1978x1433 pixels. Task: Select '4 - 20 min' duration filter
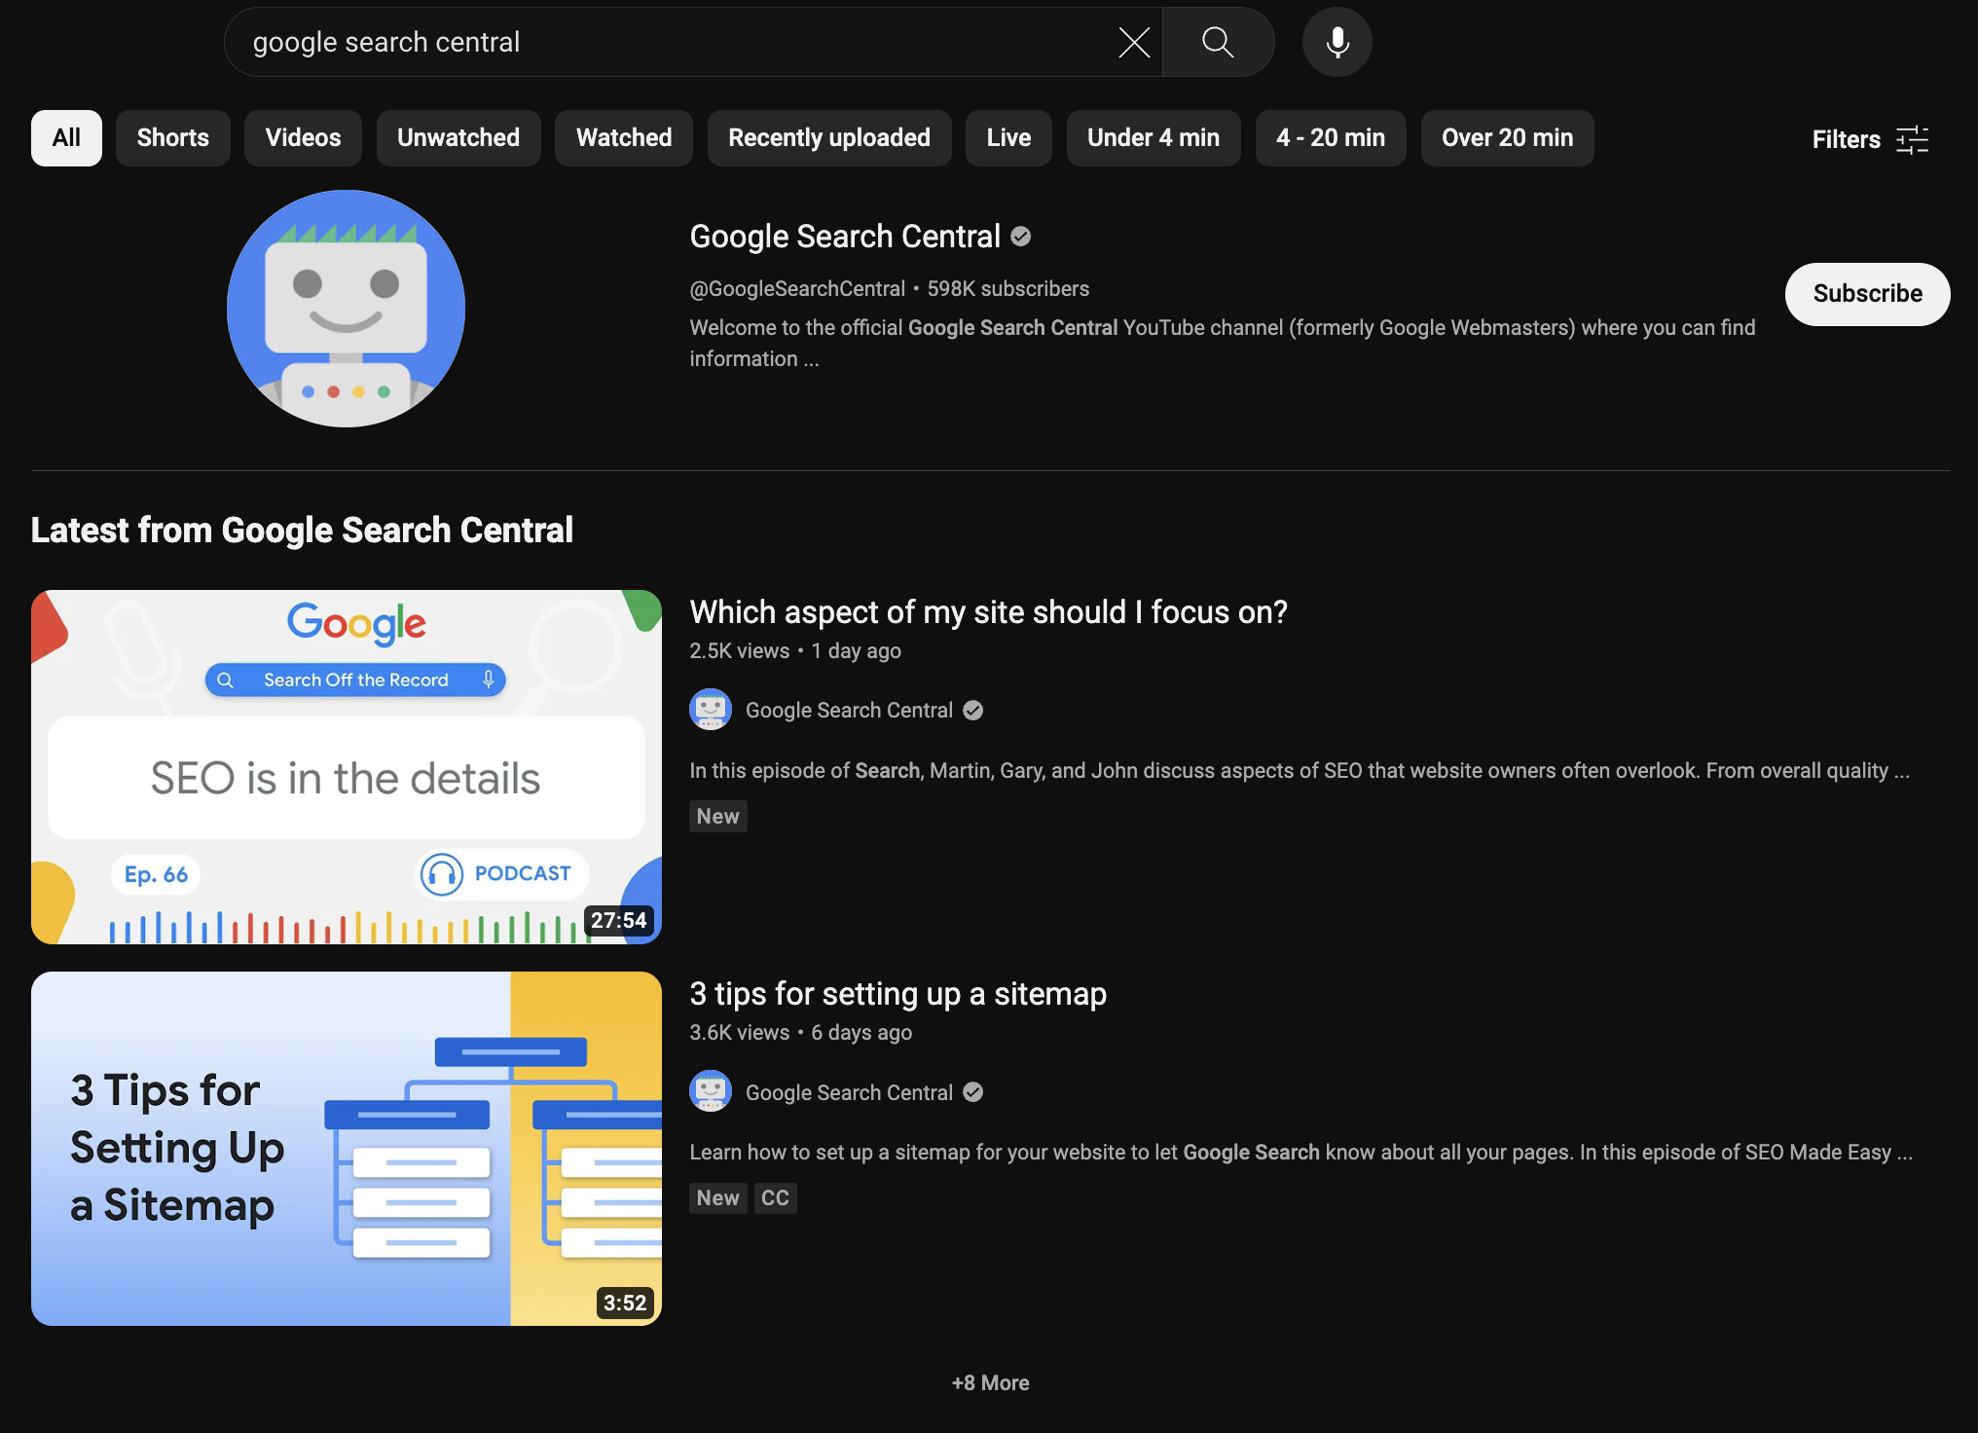tap(1330, 138)
